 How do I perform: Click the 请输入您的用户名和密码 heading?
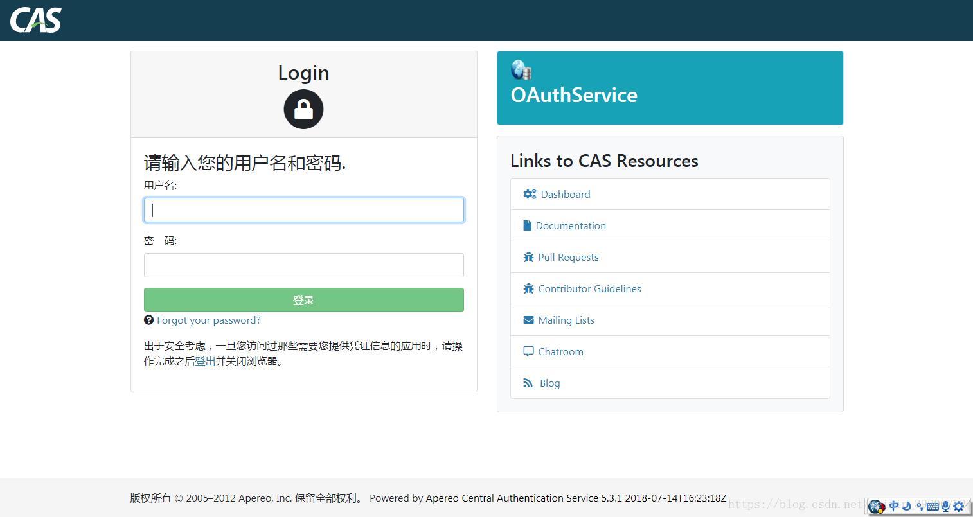[245, 163]
